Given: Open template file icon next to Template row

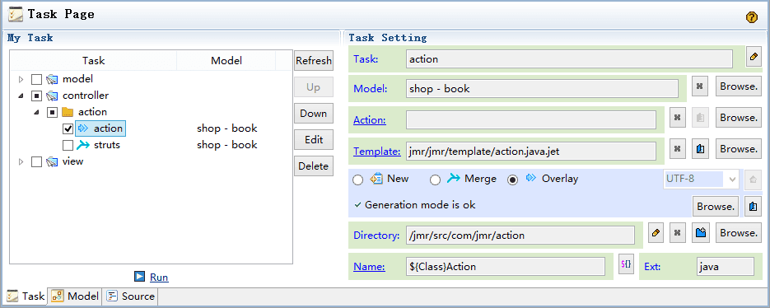Looking at the screenshot, I should 701,149.
